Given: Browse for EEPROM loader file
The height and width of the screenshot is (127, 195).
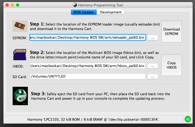Looking at the screenshot, I should point(153,38).
